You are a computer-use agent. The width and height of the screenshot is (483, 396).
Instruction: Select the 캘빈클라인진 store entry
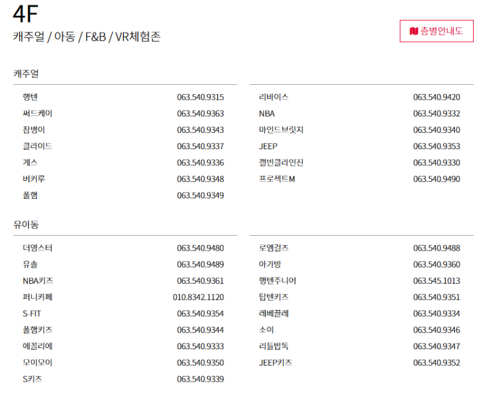[x=281, y=163]
